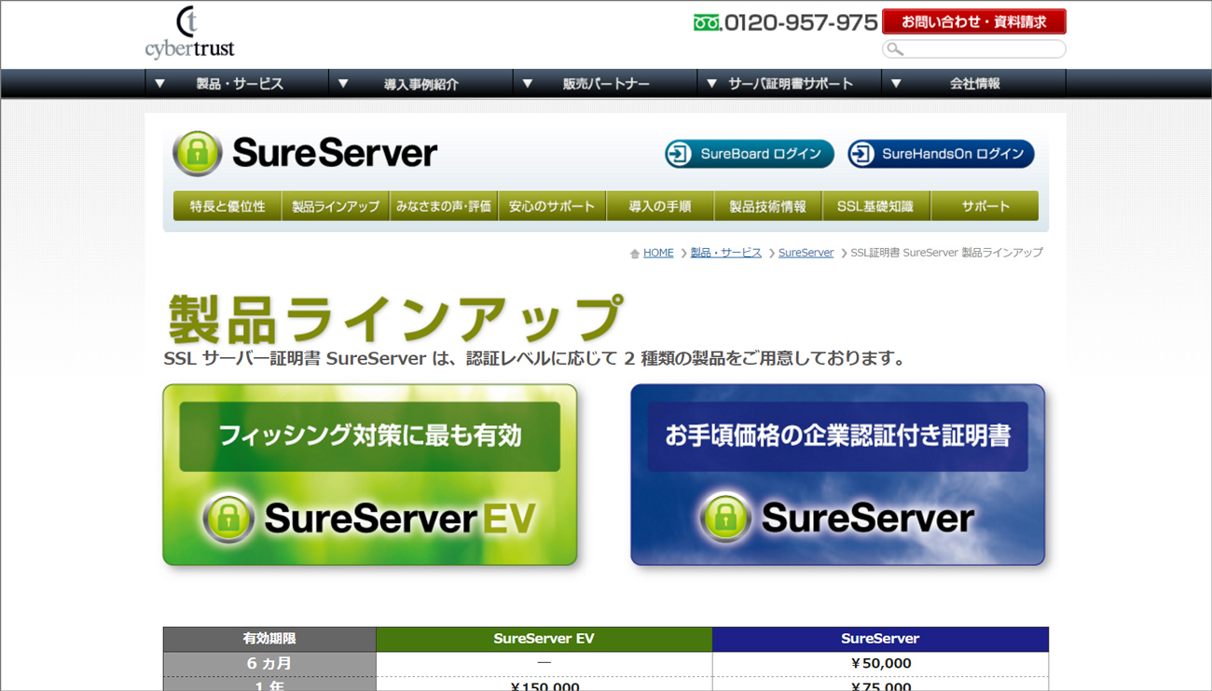This screenshot has width=1212, height=691.
Task: Click the phone number 0120-957-975
Action: click(801, 22)
